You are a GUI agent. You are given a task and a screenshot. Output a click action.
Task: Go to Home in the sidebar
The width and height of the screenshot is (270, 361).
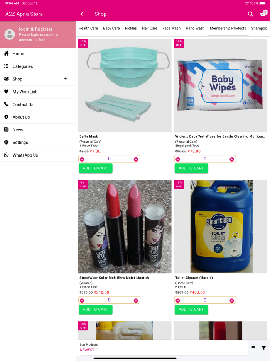pyautogui.click(x=38, y=54)
